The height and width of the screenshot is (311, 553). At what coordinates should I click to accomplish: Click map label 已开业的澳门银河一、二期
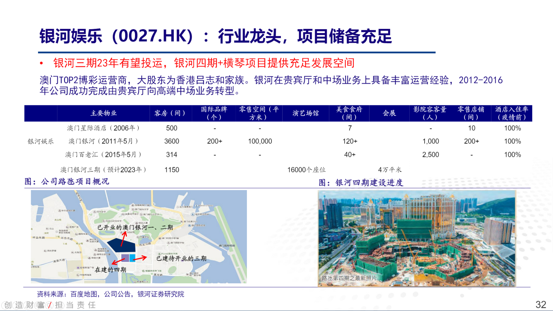click(x=135, y=227)
